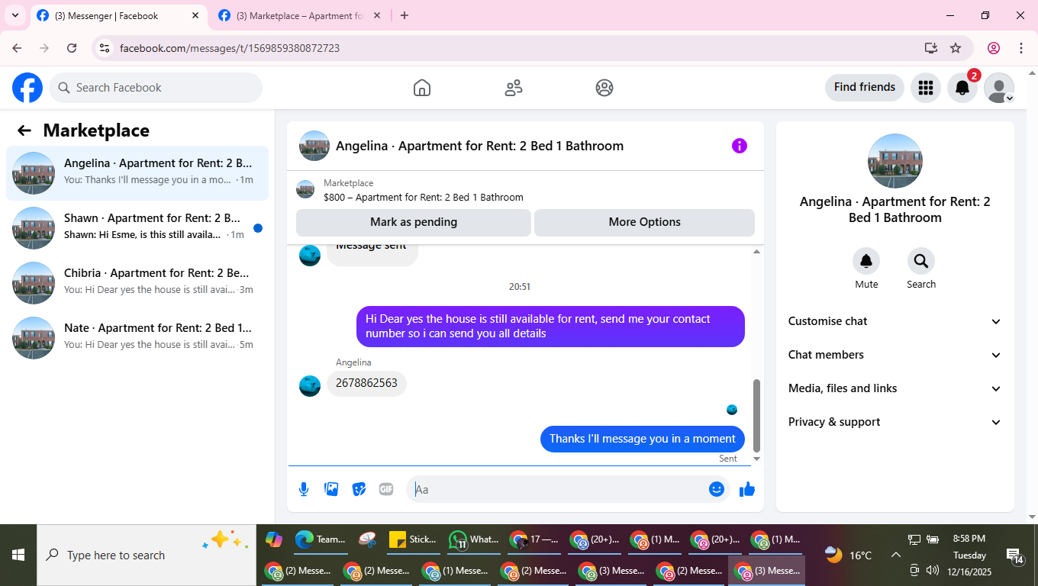Click Mark as pending button
The image size is (1038, 586).
[x=414, y=222]
